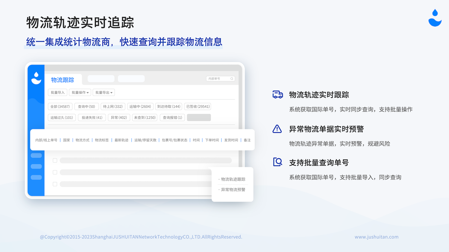Click the blue water-drop logo in top-right corner

(435, 18)
